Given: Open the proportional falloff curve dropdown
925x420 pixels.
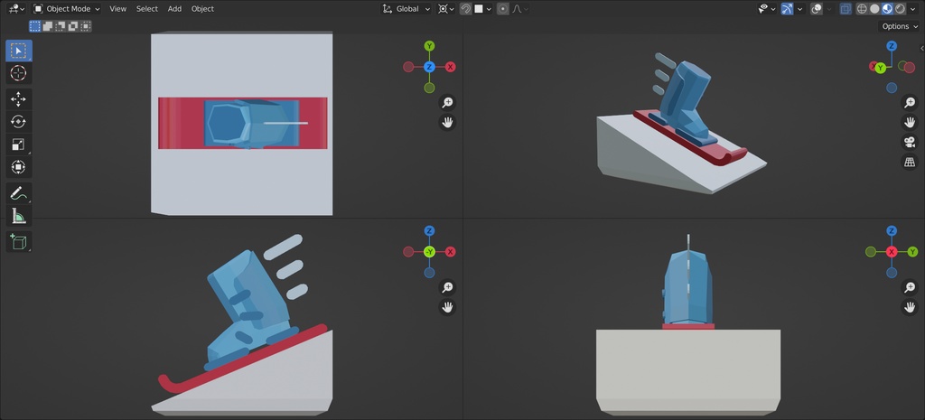Looking at the screenshot, I should click(519, 9).
